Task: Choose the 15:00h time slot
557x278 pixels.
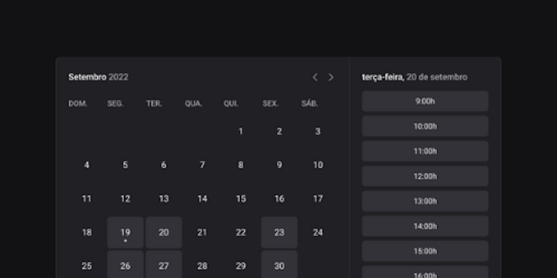Action: click(x=425, y=251)
